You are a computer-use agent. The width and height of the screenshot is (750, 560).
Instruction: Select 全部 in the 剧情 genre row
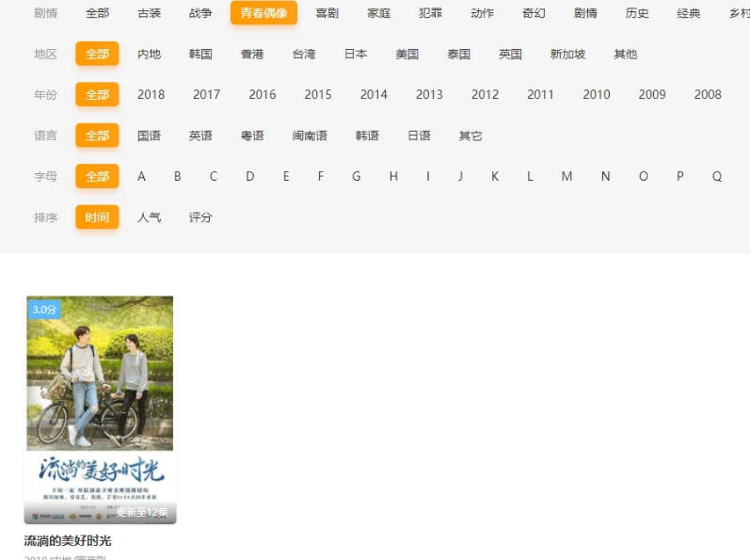(x=97, y=13)
